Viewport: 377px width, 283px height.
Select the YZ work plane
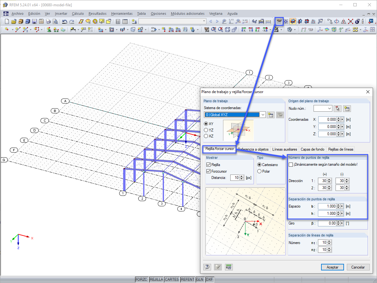(206, 130)
